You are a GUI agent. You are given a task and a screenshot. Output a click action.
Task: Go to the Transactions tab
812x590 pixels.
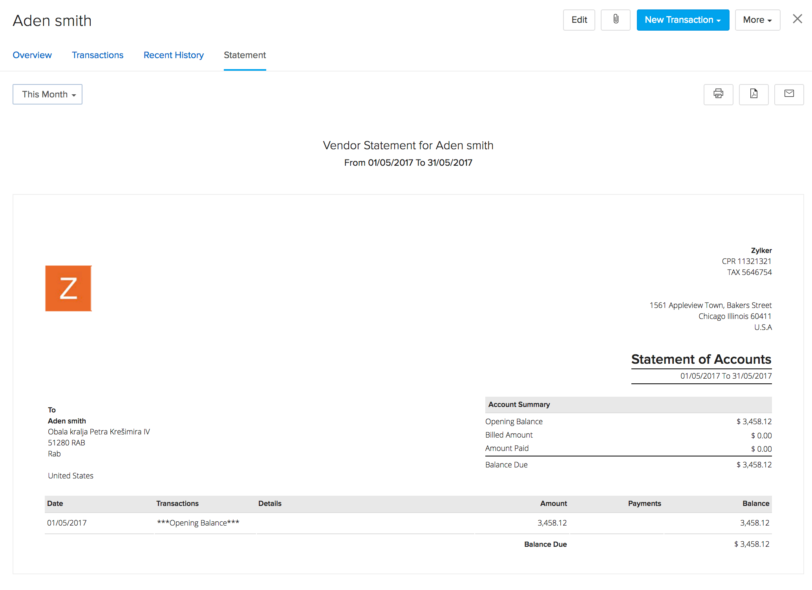(x=97, y=55)
